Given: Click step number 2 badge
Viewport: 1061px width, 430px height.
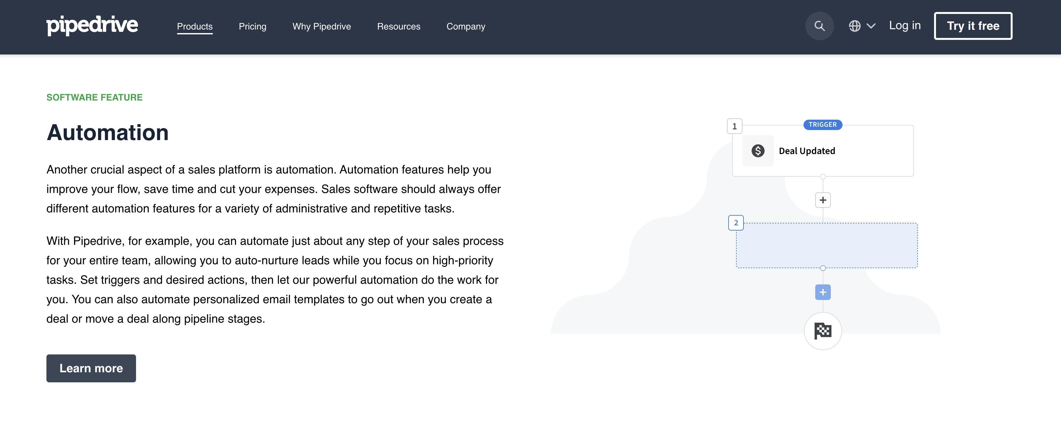Looking at the screenshot, I should point(736,222).
